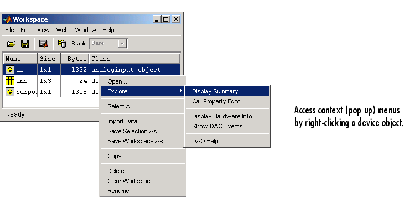Click the MATLAB logo in title bar
415x203 pixels.
(x=7, y=19)
